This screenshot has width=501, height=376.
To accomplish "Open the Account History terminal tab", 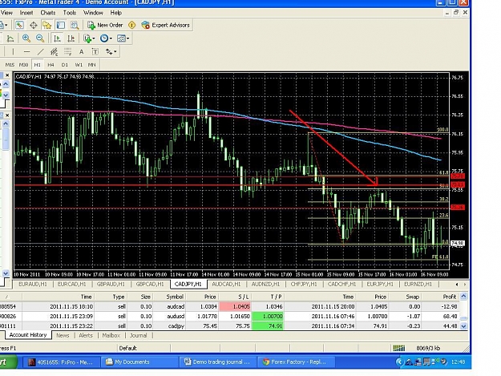I will pos(28,335).
